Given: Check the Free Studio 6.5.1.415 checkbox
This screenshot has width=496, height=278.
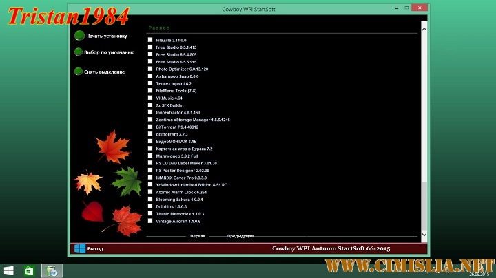Looking at the screenshot, I should click(x=150, y=47).
